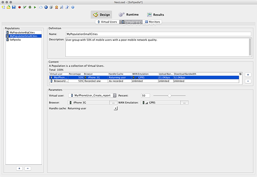257x177 pixels.
Task: Add a virtual user to Content table
Action: click(x=248, y=75)
